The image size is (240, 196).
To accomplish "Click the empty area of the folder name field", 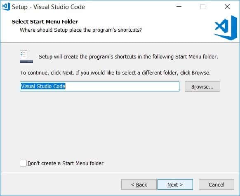I will pos(122,86).
